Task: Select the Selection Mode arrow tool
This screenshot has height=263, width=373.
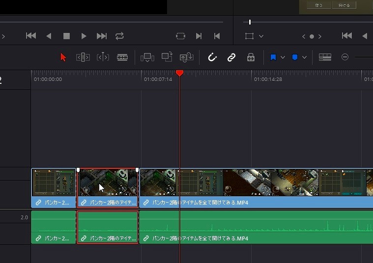Action: pyautogui.click(x=63, y=57)
